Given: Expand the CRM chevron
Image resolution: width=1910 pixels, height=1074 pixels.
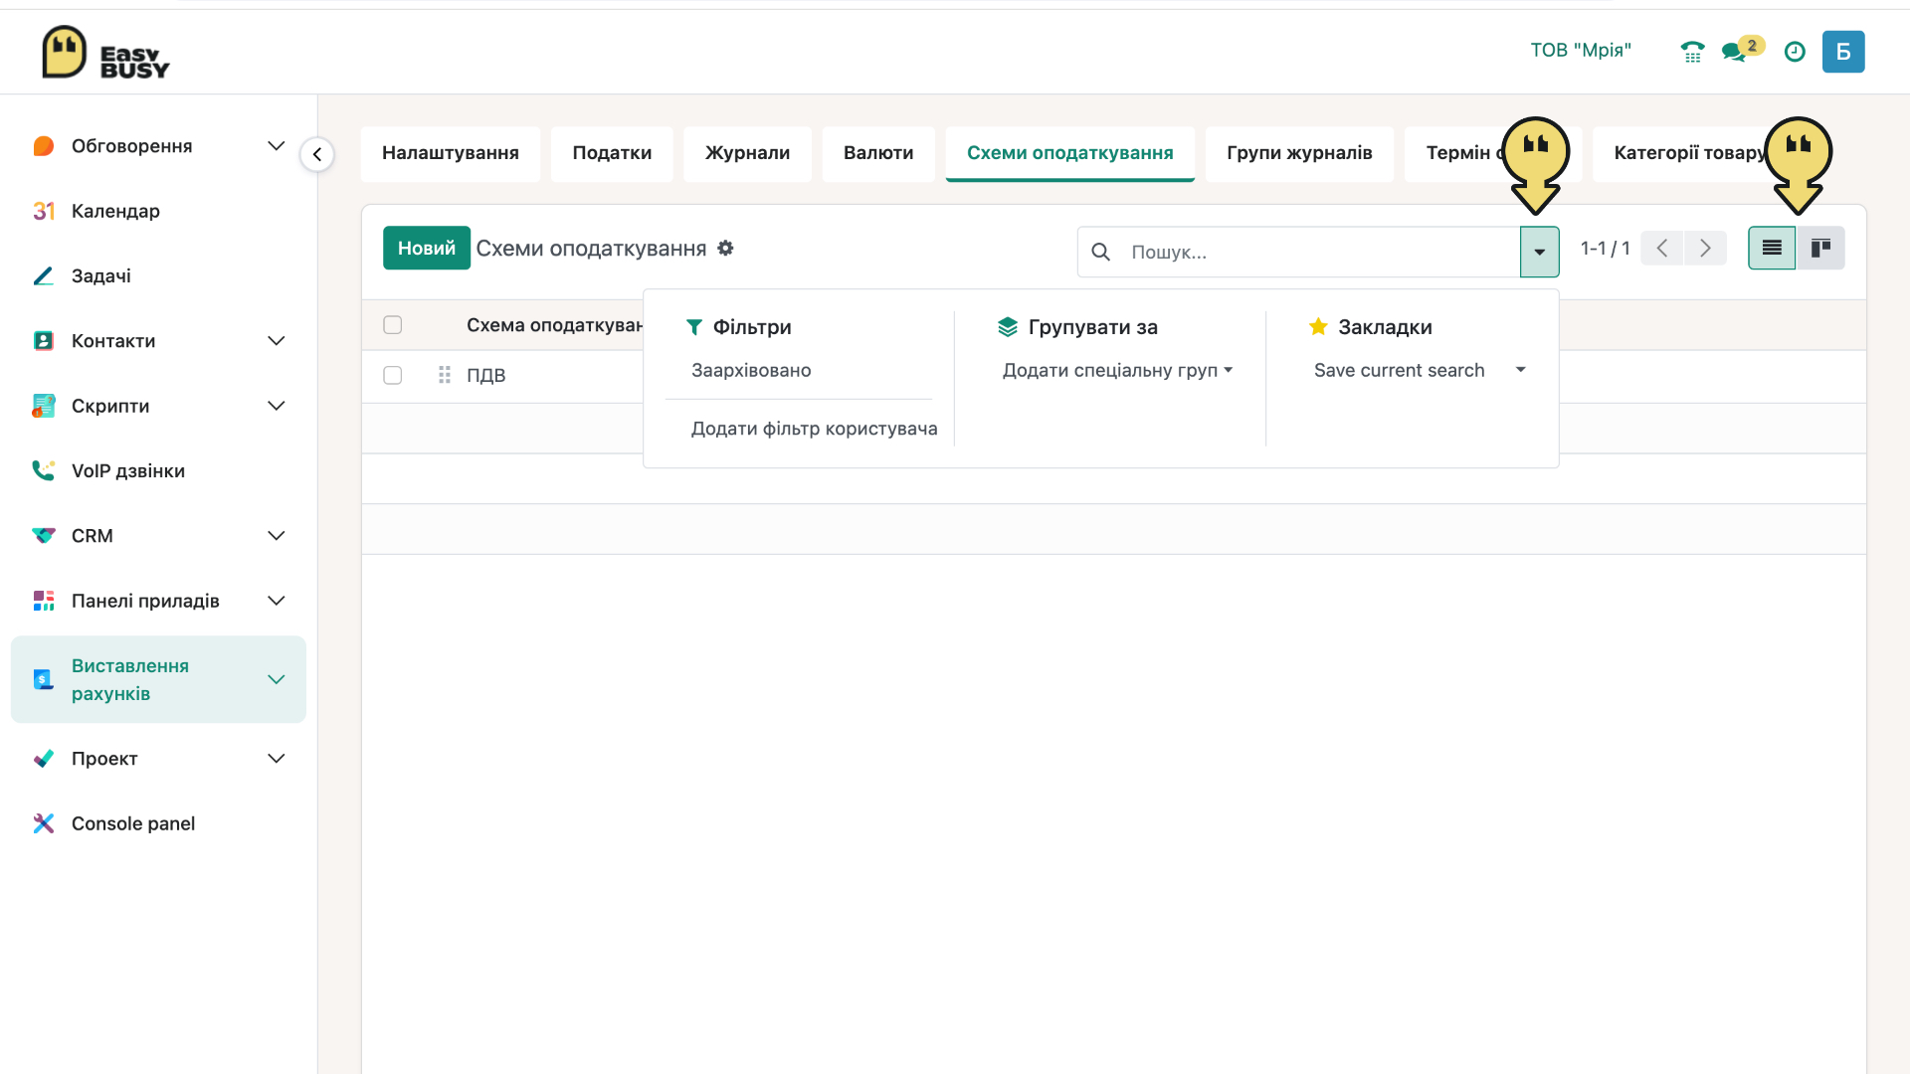Looking at the screenshot, I should [x=277, y=536].
